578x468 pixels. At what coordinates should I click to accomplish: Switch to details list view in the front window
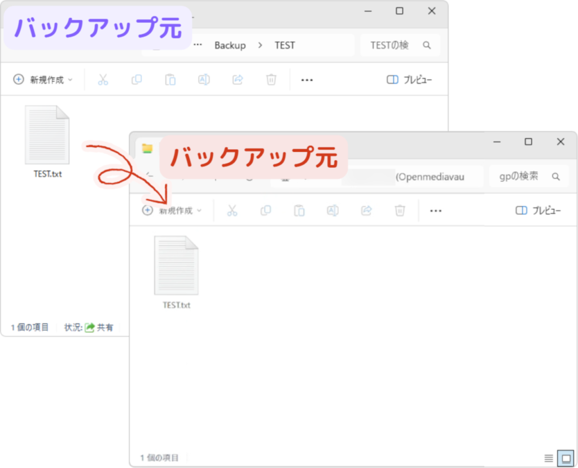[x=549, y=458]
